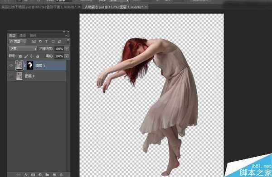Delete layer trash icon
This screenshot has width=272, height=177.
(x=61, y=175)
